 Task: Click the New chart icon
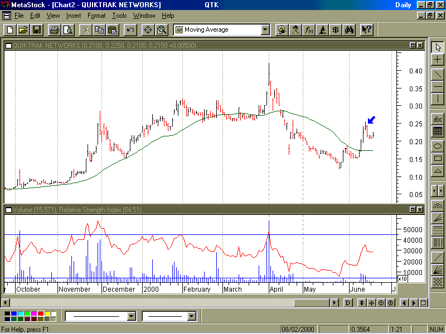click(x=10, y=30)
